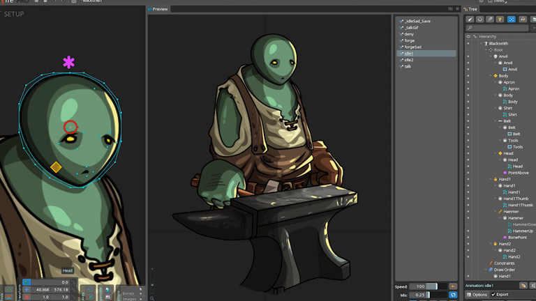Screen dimensions: 536x301
Task: Collapse the Blacksmith skeleton node
Action: point(482,44)
